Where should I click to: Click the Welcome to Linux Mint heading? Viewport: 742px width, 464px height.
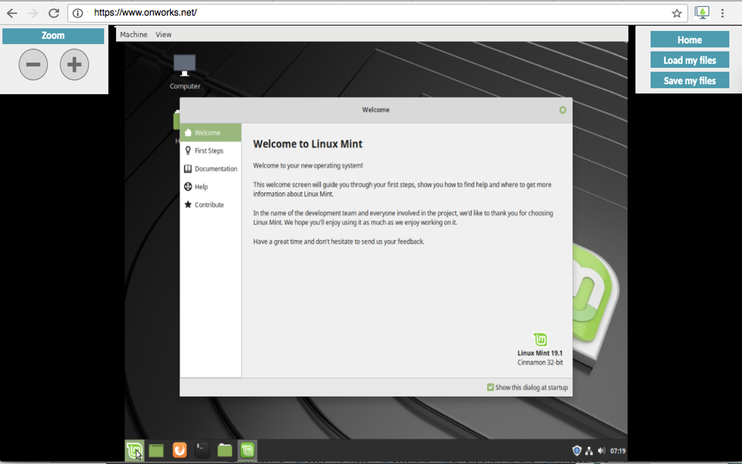308,144
